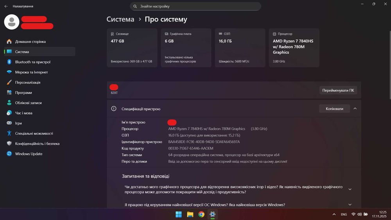Open the Графічна плата 6 GB card
Viewport: 391px width, 220px height.
tap(186, 48)
